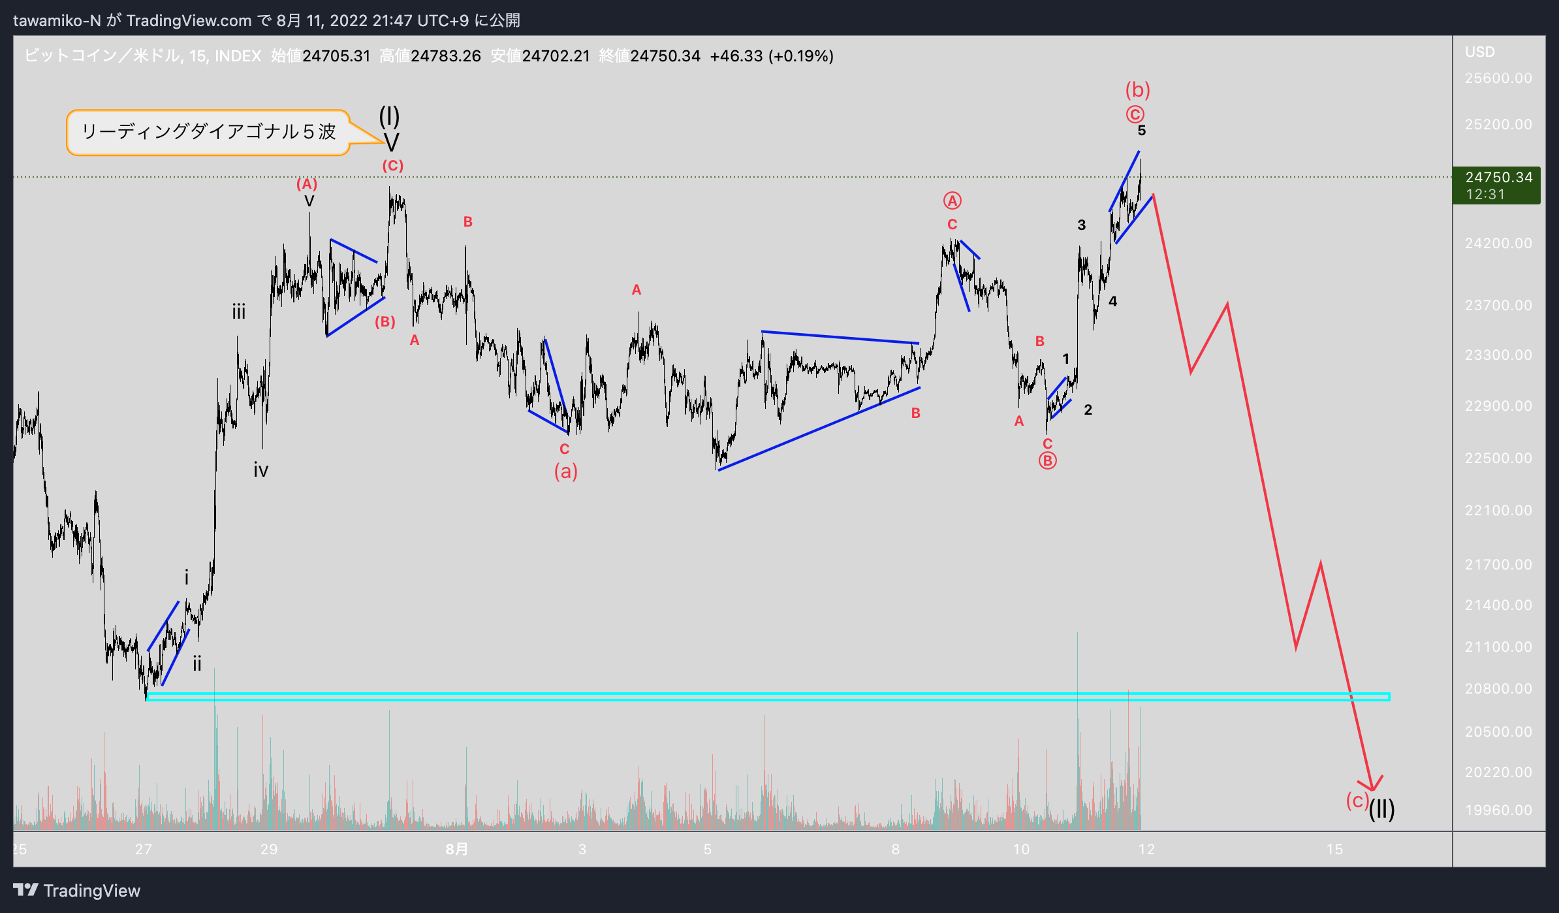The image size is (1559, 913).
Task: Click the 8月 date label on time axis
Action: click(x=457, y=849)
